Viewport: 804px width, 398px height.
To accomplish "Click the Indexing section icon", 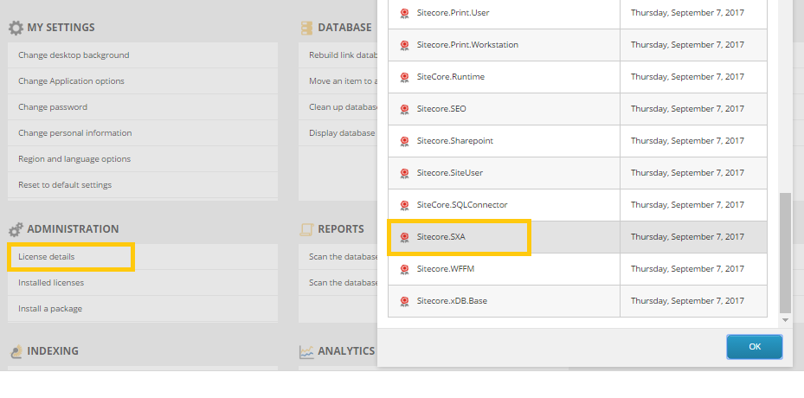I will tap(16, 351).
